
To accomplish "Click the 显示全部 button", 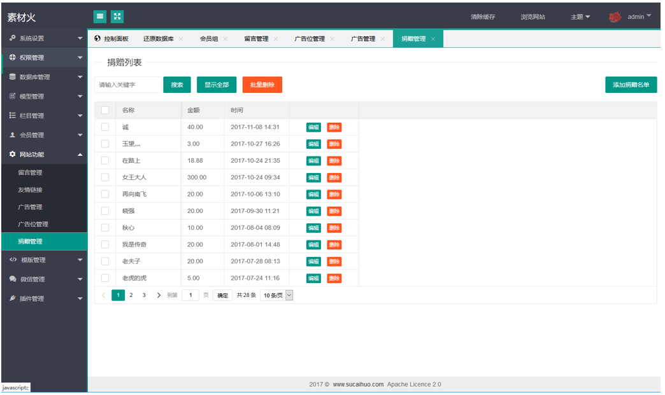I will click(x=217, y=85).
